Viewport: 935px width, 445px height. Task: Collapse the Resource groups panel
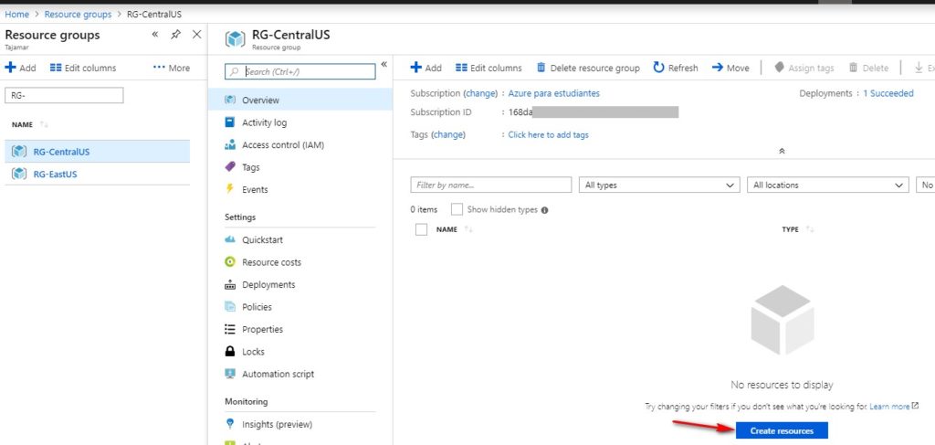click(155, 35)
